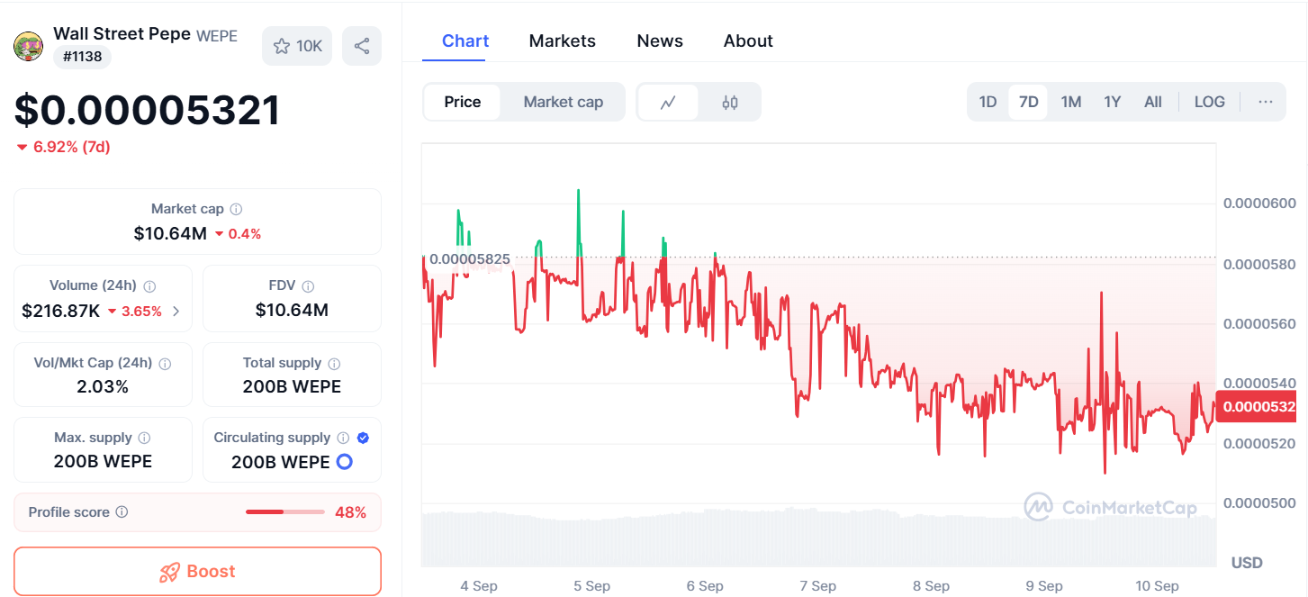This screenshot has width=1308, height=597.
Task: Click the Circulating supply info icon
Action: [x=343, y=439]
